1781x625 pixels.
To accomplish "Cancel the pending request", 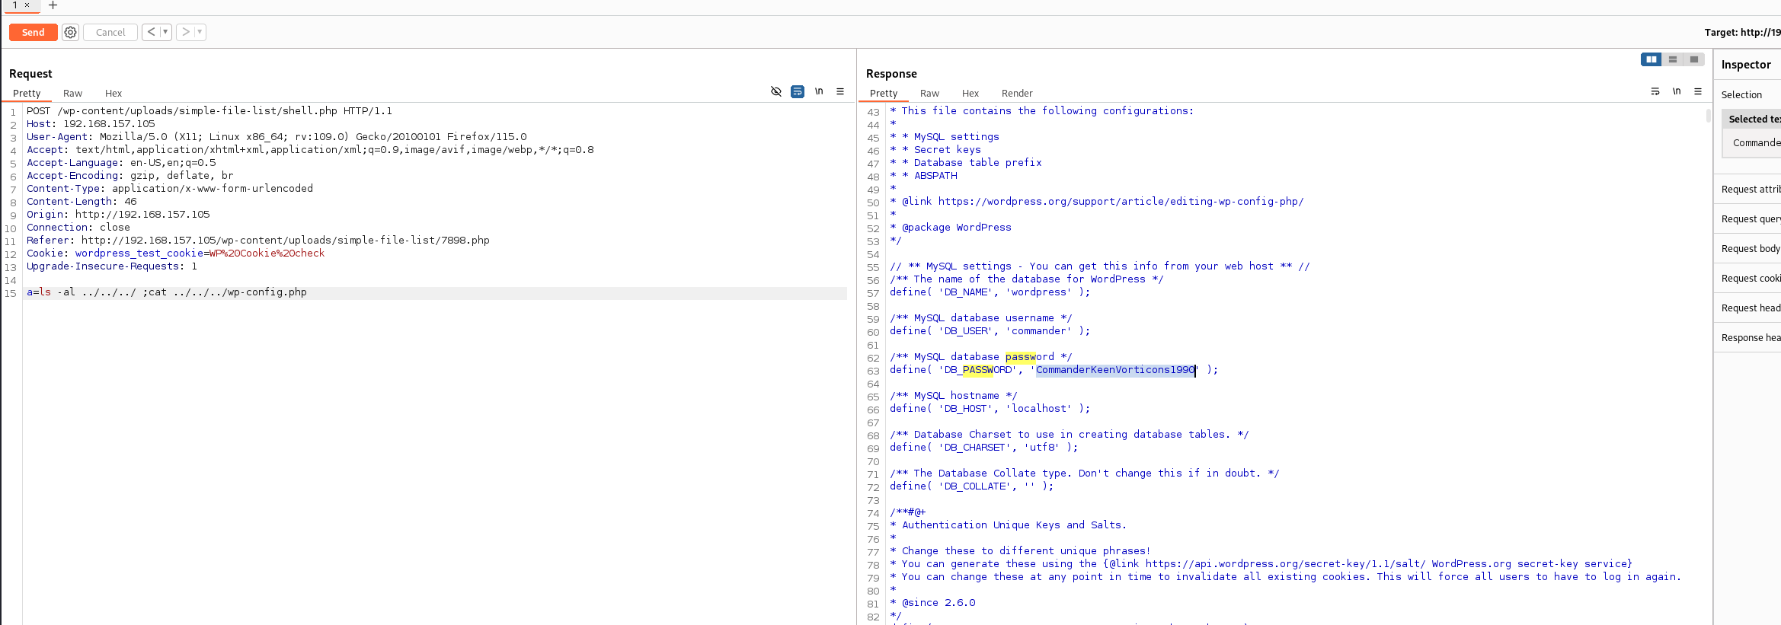I will click(x=110, y=32).
